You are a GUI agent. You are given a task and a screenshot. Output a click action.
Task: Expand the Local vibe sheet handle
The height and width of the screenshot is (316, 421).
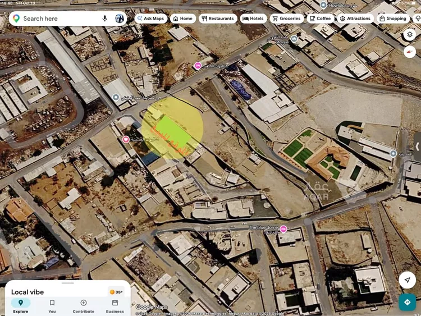pyautogui.click(x=68, y=283)
